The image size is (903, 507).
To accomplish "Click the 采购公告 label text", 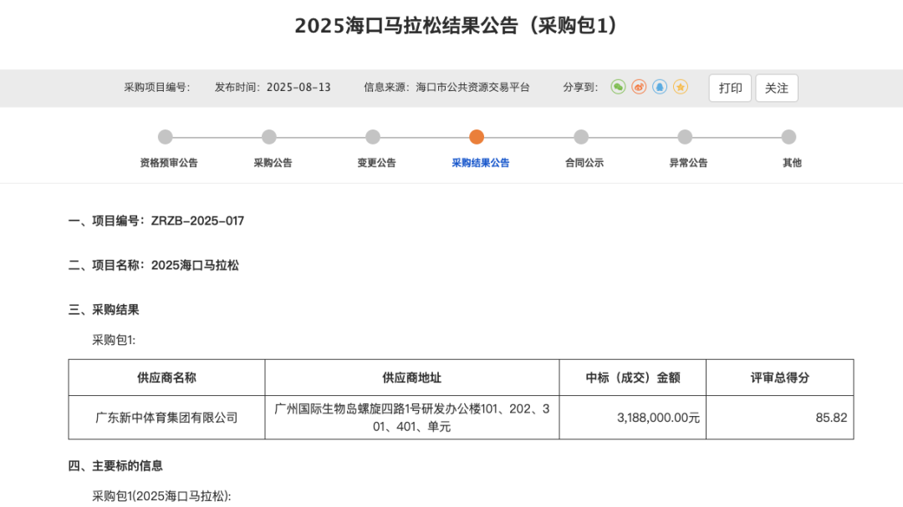I will (x=273, y=163).
